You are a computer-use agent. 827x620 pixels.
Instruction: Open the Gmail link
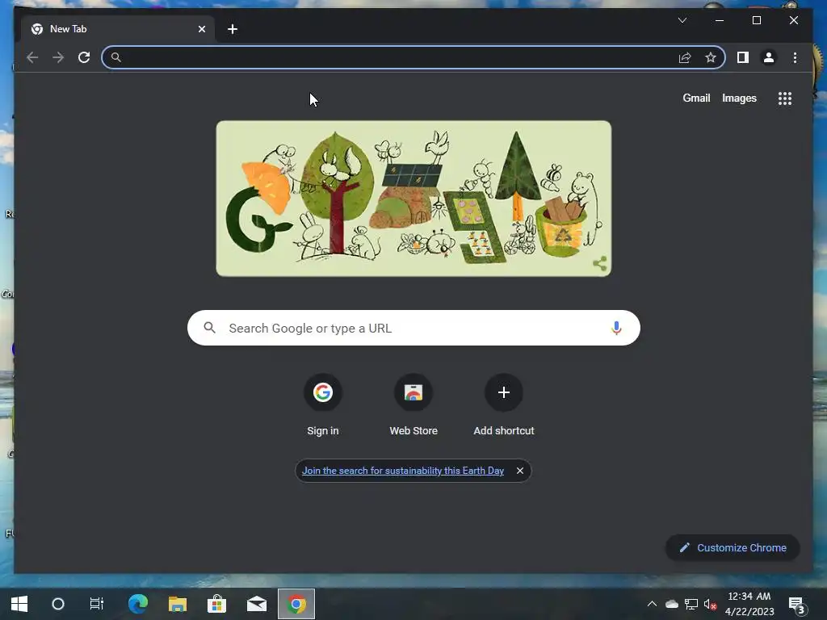click(x=696, y=98)
